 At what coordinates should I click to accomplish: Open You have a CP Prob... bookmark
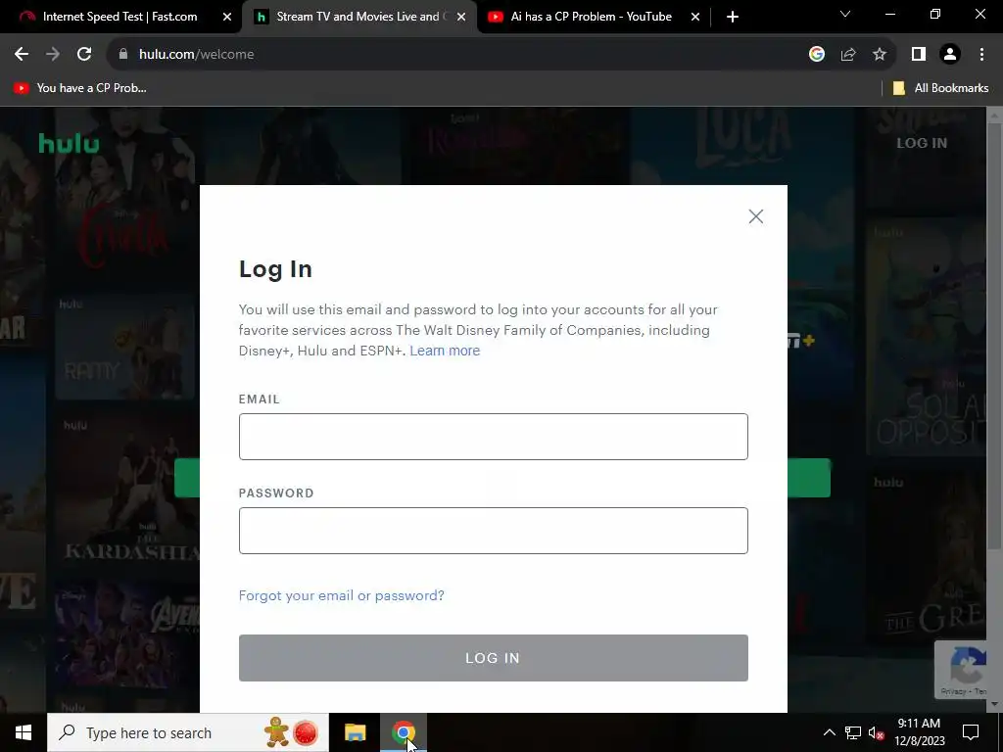[80, 88]
